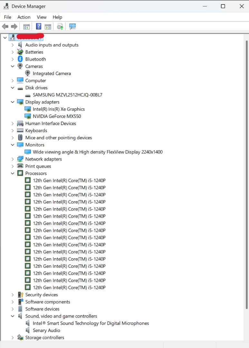The height and width of the screenshot is (348, 249).
Task: Select the Print queues label
Action: [x=38, y=166]
